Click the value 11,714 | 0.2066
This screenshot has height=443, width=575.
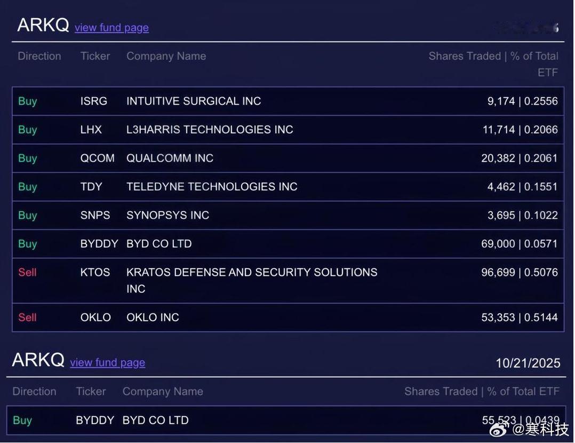pyautogui.click(x=521, y=130)
